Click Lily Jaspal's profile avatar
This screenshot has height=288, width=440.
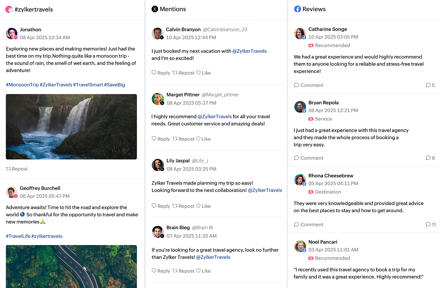tap(157, 165)
